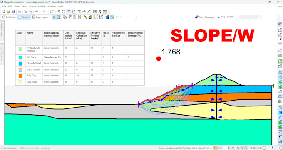Click the zoom out magnifier icon
This screenshot has height=150, width=283.
(242, 148)
